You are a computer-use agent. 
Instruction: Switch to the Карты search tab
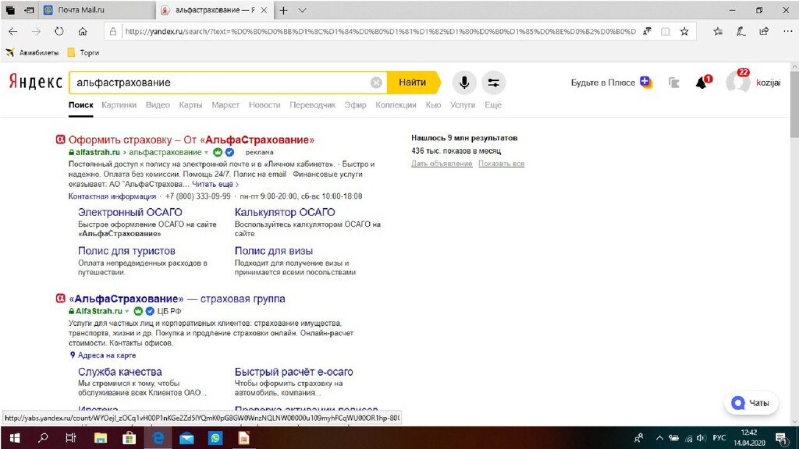click(x=190, y=105)
